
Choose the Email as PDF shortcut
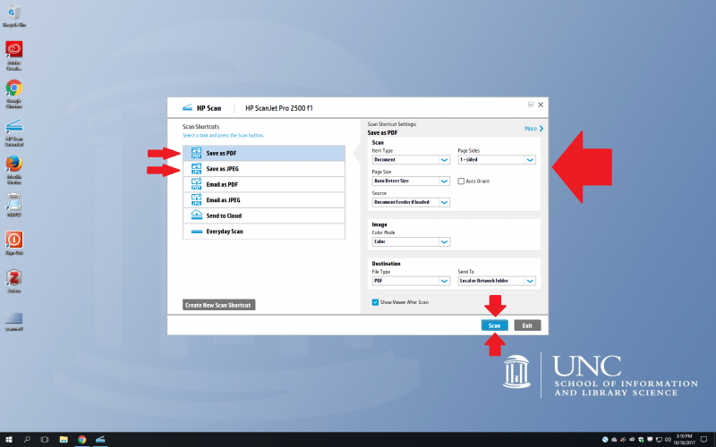click(x=264, y=184)
